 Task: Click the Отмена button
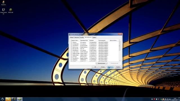pos(103,67)
